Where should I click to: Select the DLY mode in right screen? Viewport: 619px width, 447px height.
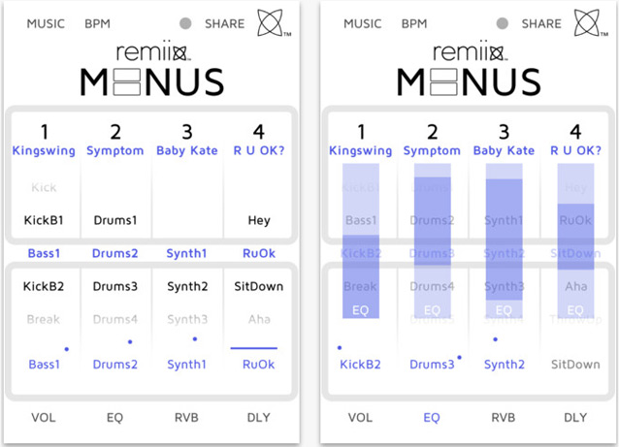coord(575,418)
